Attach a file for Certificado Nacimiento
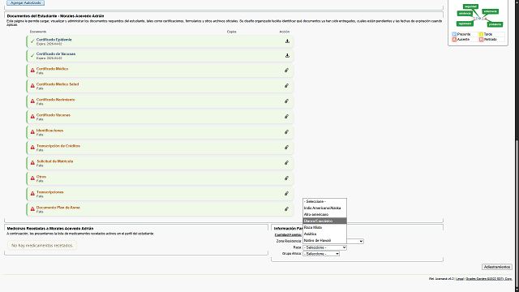 click(286, 101)
